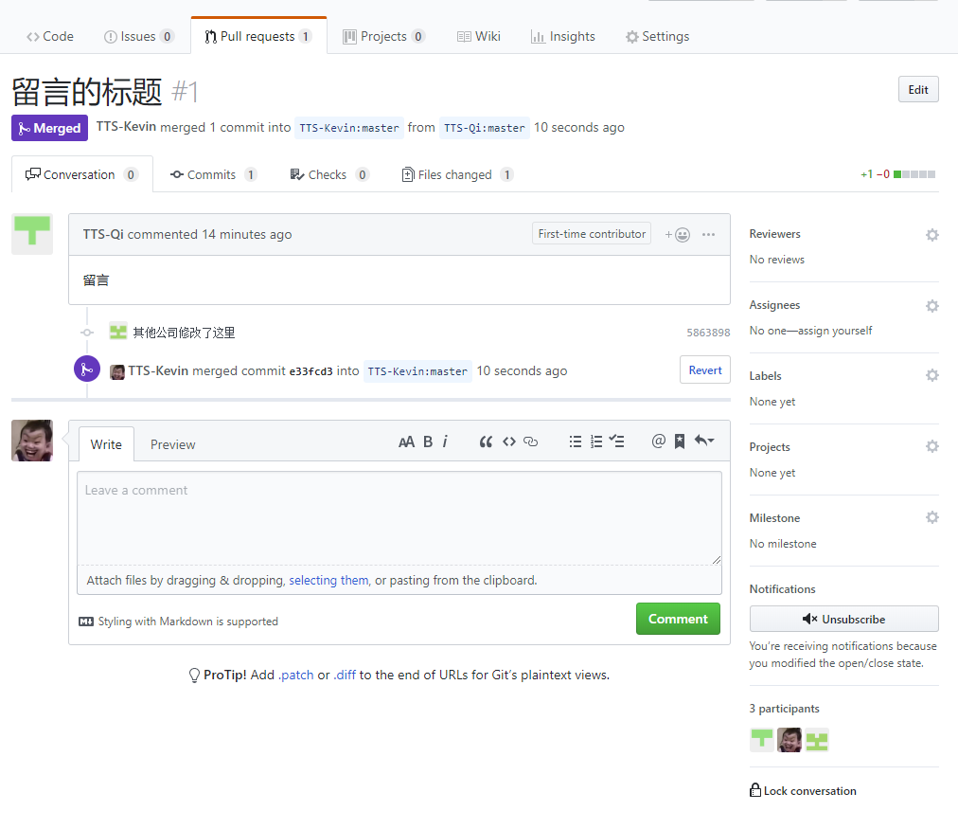This screenshot has height=829, width=958.
Task: Click the Revert button
Action: point(705,369)
